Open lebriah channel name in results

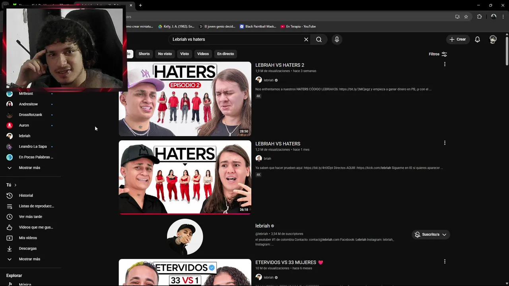click(x=262, y=226)
